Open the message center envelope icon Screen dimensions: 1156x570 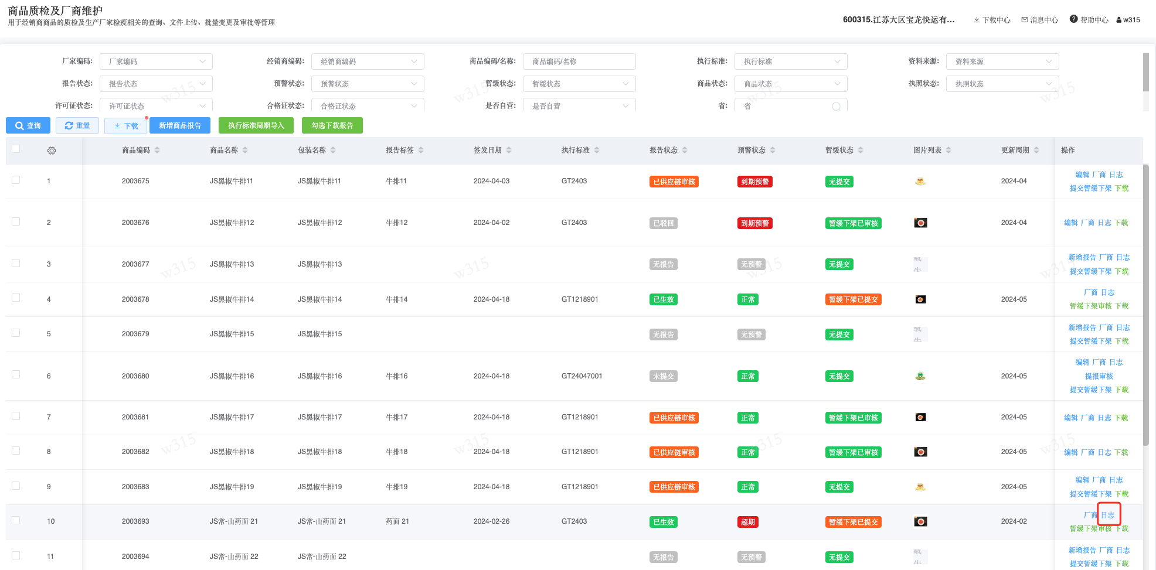pyautogui.click(x=1025, y=20)
